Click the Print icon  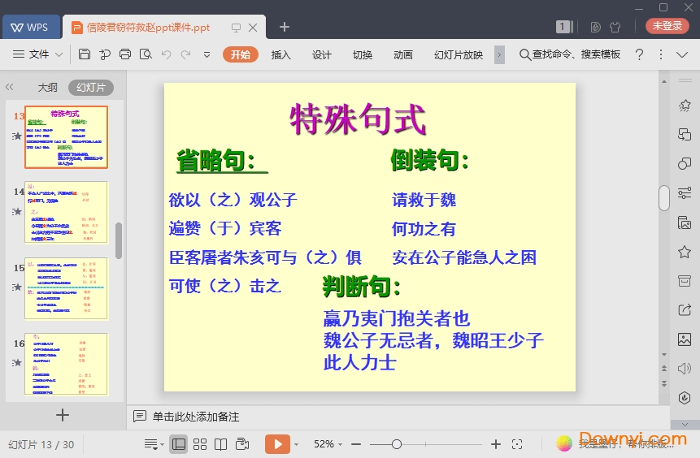[125, 54]
